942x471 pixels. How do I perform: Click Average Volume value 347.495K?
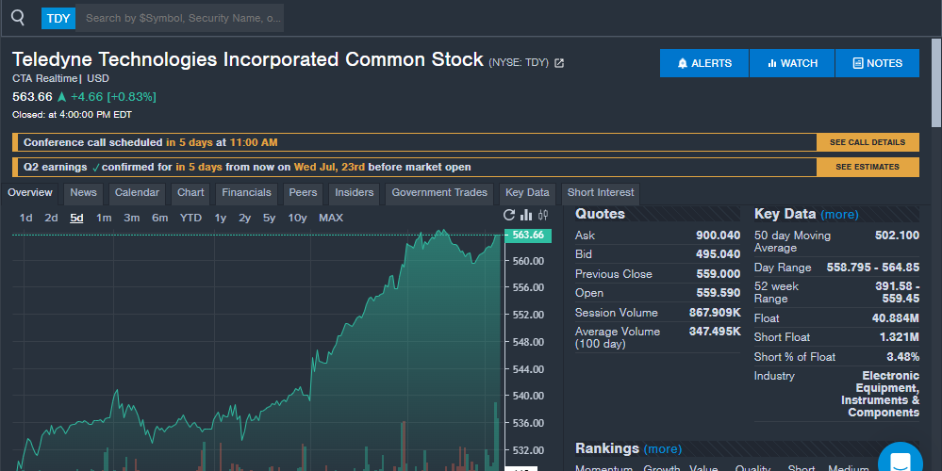pos(715,332)
